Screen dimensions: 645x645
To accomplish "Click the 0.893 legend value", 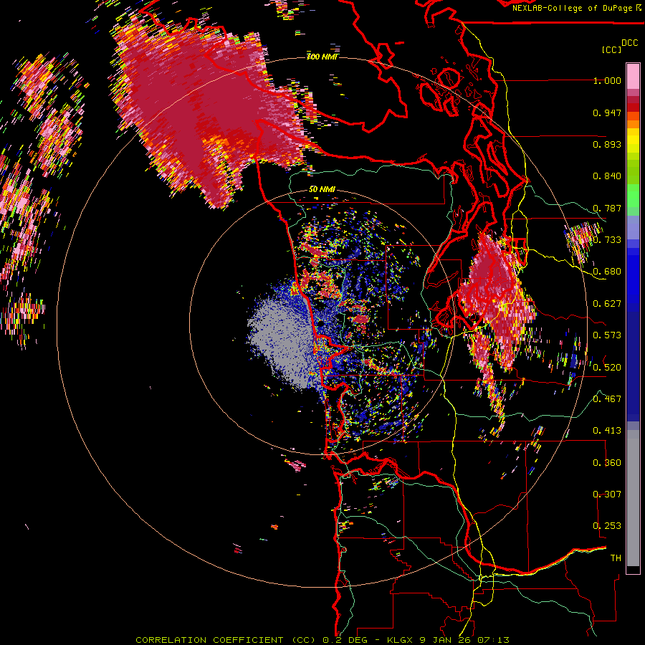I will click(607, 144).
